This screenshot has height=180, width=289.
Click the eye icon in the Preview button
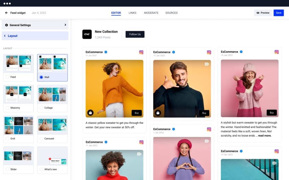coord(259,13)
